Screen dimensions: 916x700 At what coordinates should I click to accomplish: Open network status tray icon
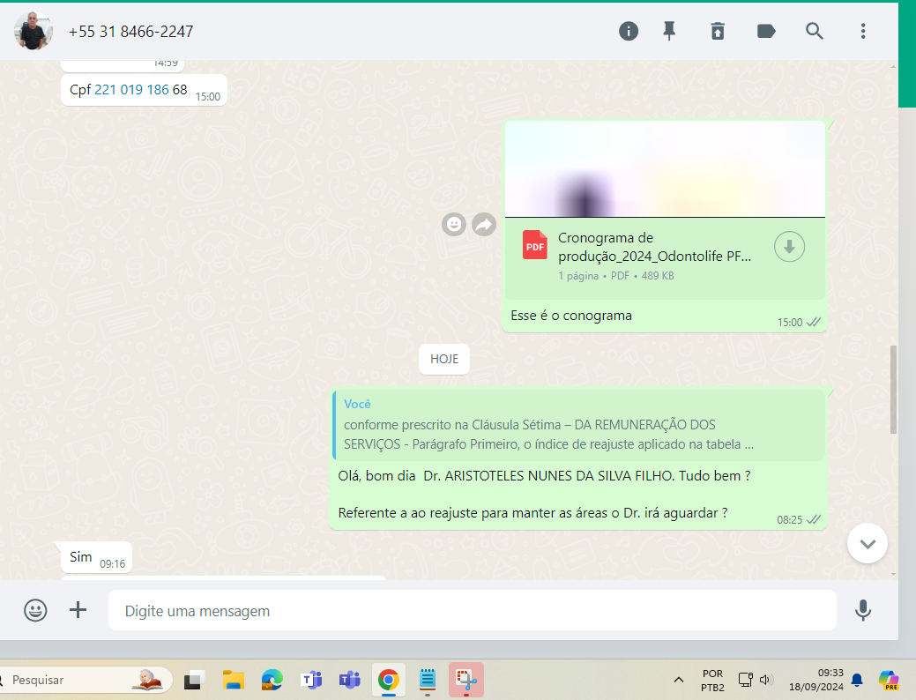[x=746, y=680]
